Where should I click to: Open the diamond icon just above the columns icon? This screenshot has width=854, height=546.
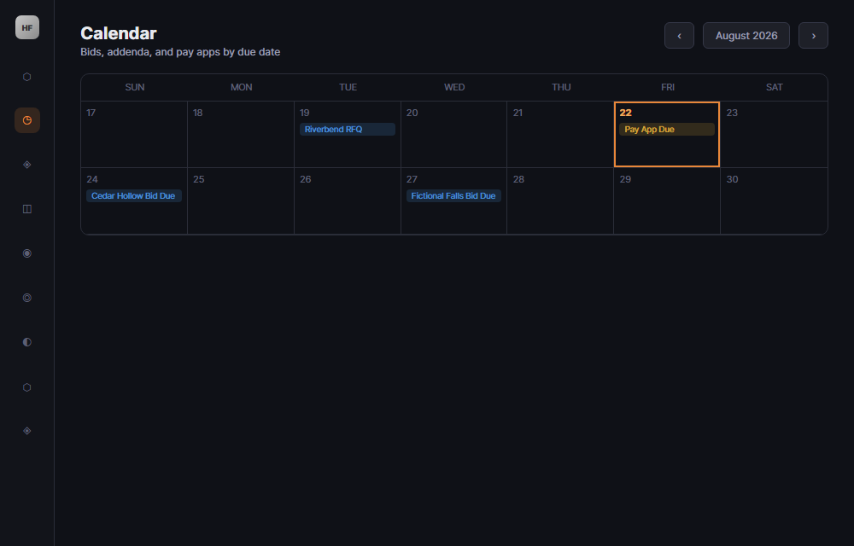pyautogui.click(x=26, y=165)
